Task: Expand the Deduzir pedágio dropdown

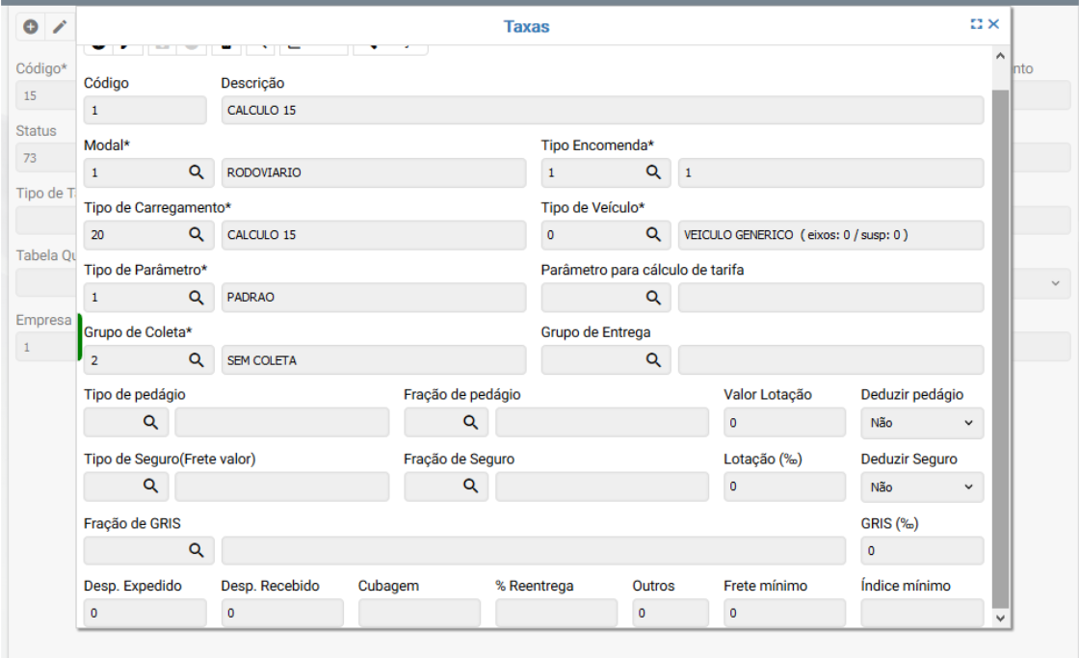Action: click(921, 423)
